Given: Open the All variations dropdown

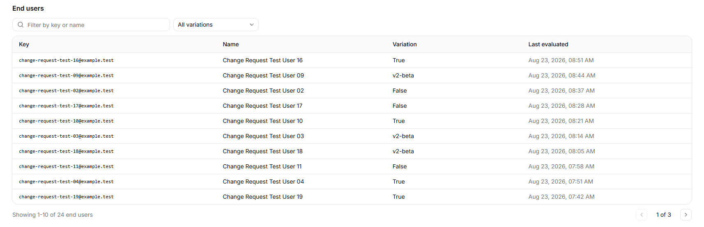Looking at the screenshot, I should [216, 25].
